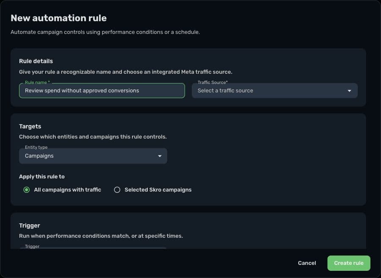The image size is (381, 278).
Task: Edit the Rule name input field
Action: (x=102, y=91)
